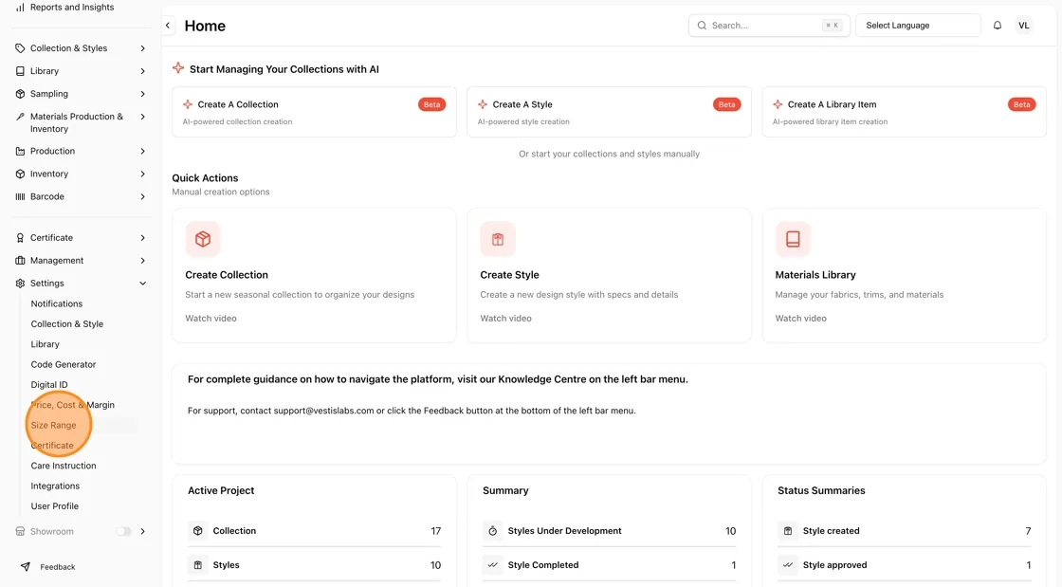
Task: Click sparkle icon on Create A Style
Action: click(x=483, y=104)
